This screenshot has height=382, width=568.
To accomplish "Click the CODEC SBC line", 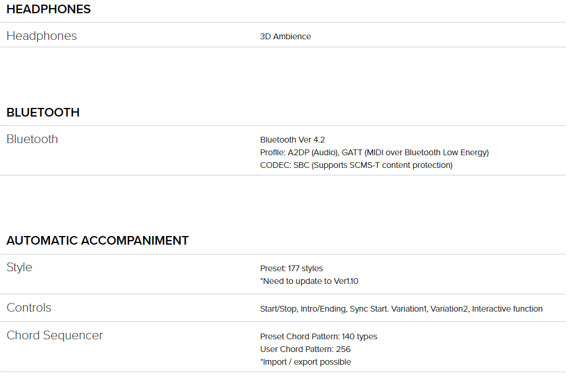I will (356, 165).
